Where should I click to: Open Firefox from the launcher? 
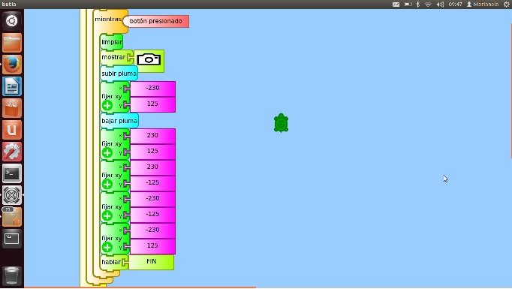pyautogui.click(x=12, y=65)
